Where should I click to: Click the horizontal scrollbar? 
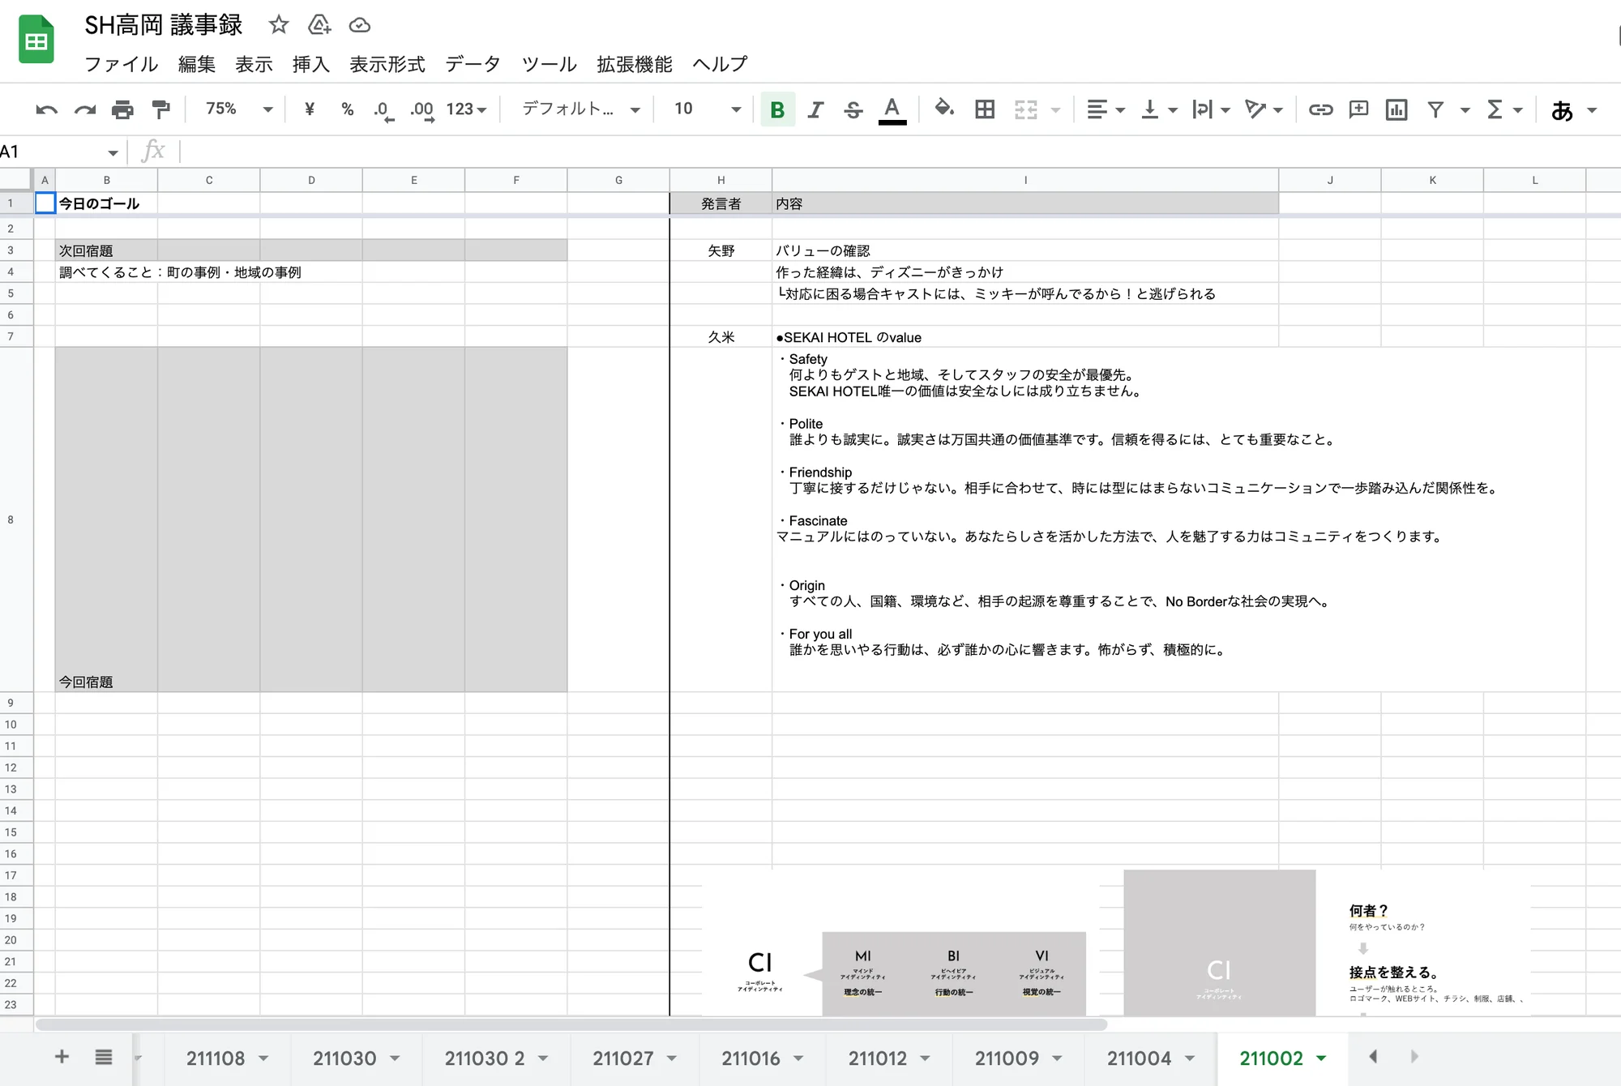pos(571,1024)
